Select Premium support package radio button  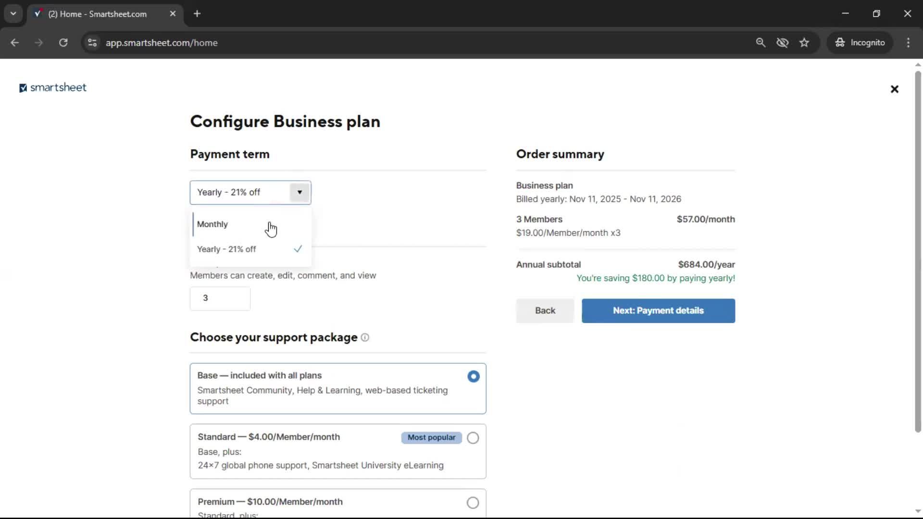pos(473,503)
